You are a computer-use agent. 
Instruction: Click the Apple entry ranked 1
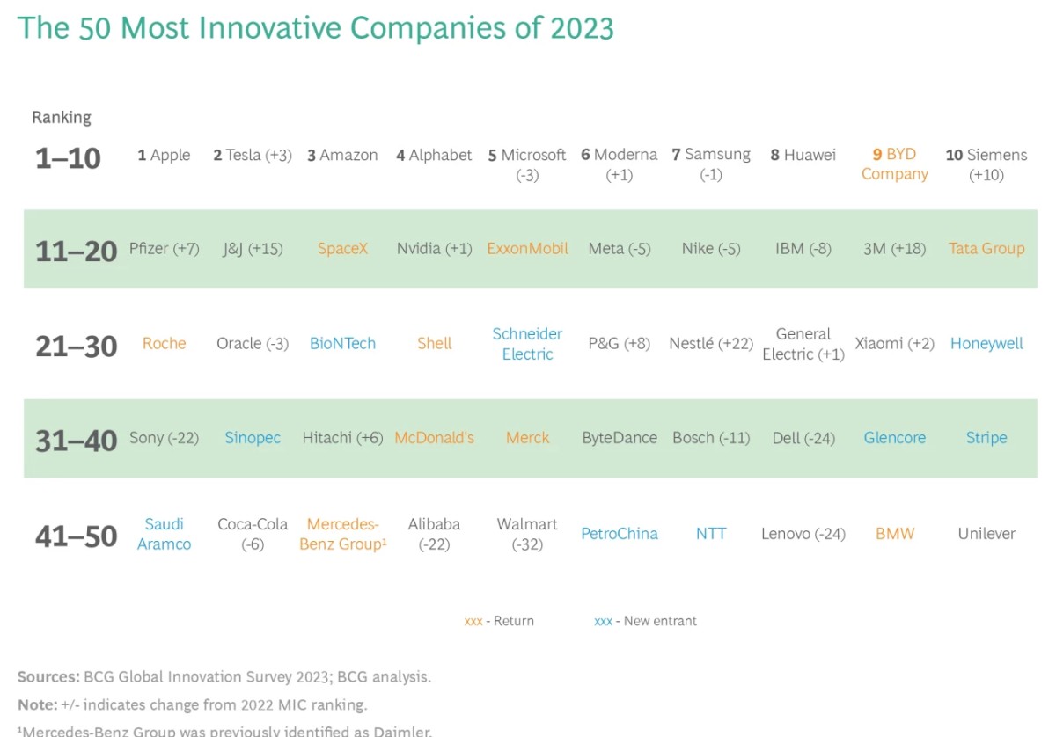(165, 156)
